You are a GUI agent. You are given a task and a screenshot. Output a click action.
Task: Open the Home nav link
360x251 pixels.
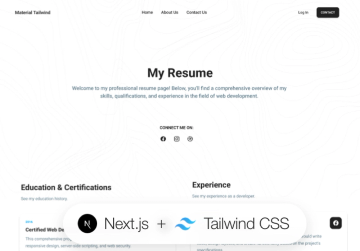point(147,12)
